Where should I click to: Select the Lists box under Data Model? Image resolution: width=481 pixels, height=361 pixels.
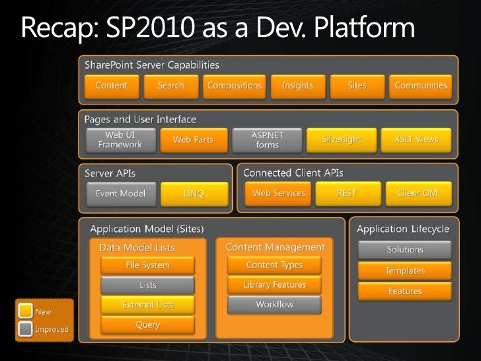pos(147,285)
